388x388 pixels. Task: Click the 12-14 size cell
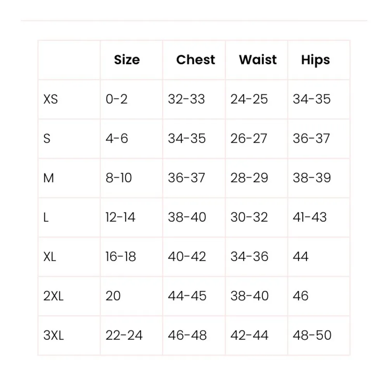click(x=120, y=217)
